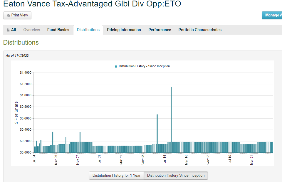
Task: Click the $0.0000 y-axis label
Action: (x=26, y=153)
